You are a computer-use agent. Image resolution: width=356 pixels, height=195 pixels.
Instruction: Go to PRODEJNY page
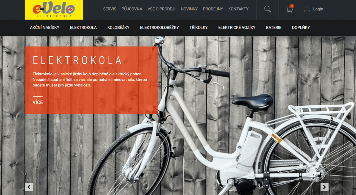pos(213,9)
